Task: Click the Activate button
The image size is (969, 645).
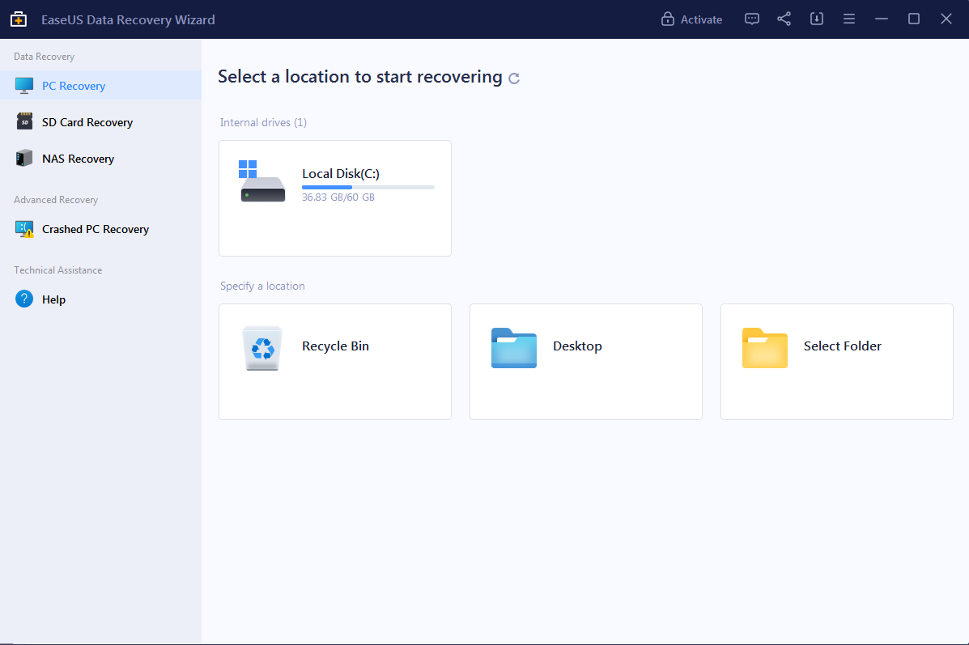Action: [701, 19]
